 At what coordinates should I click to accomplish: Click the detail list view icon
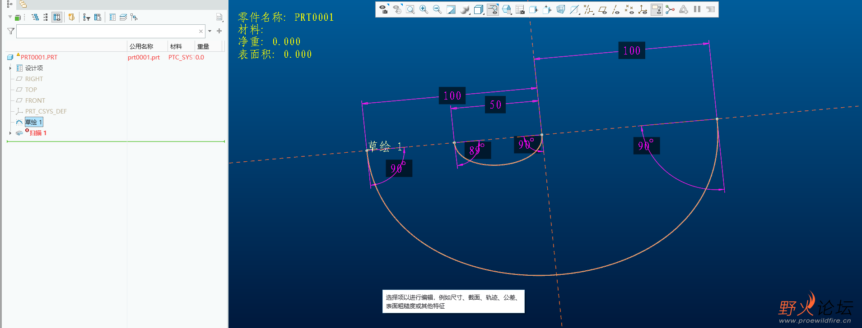[x=112, y=17]
